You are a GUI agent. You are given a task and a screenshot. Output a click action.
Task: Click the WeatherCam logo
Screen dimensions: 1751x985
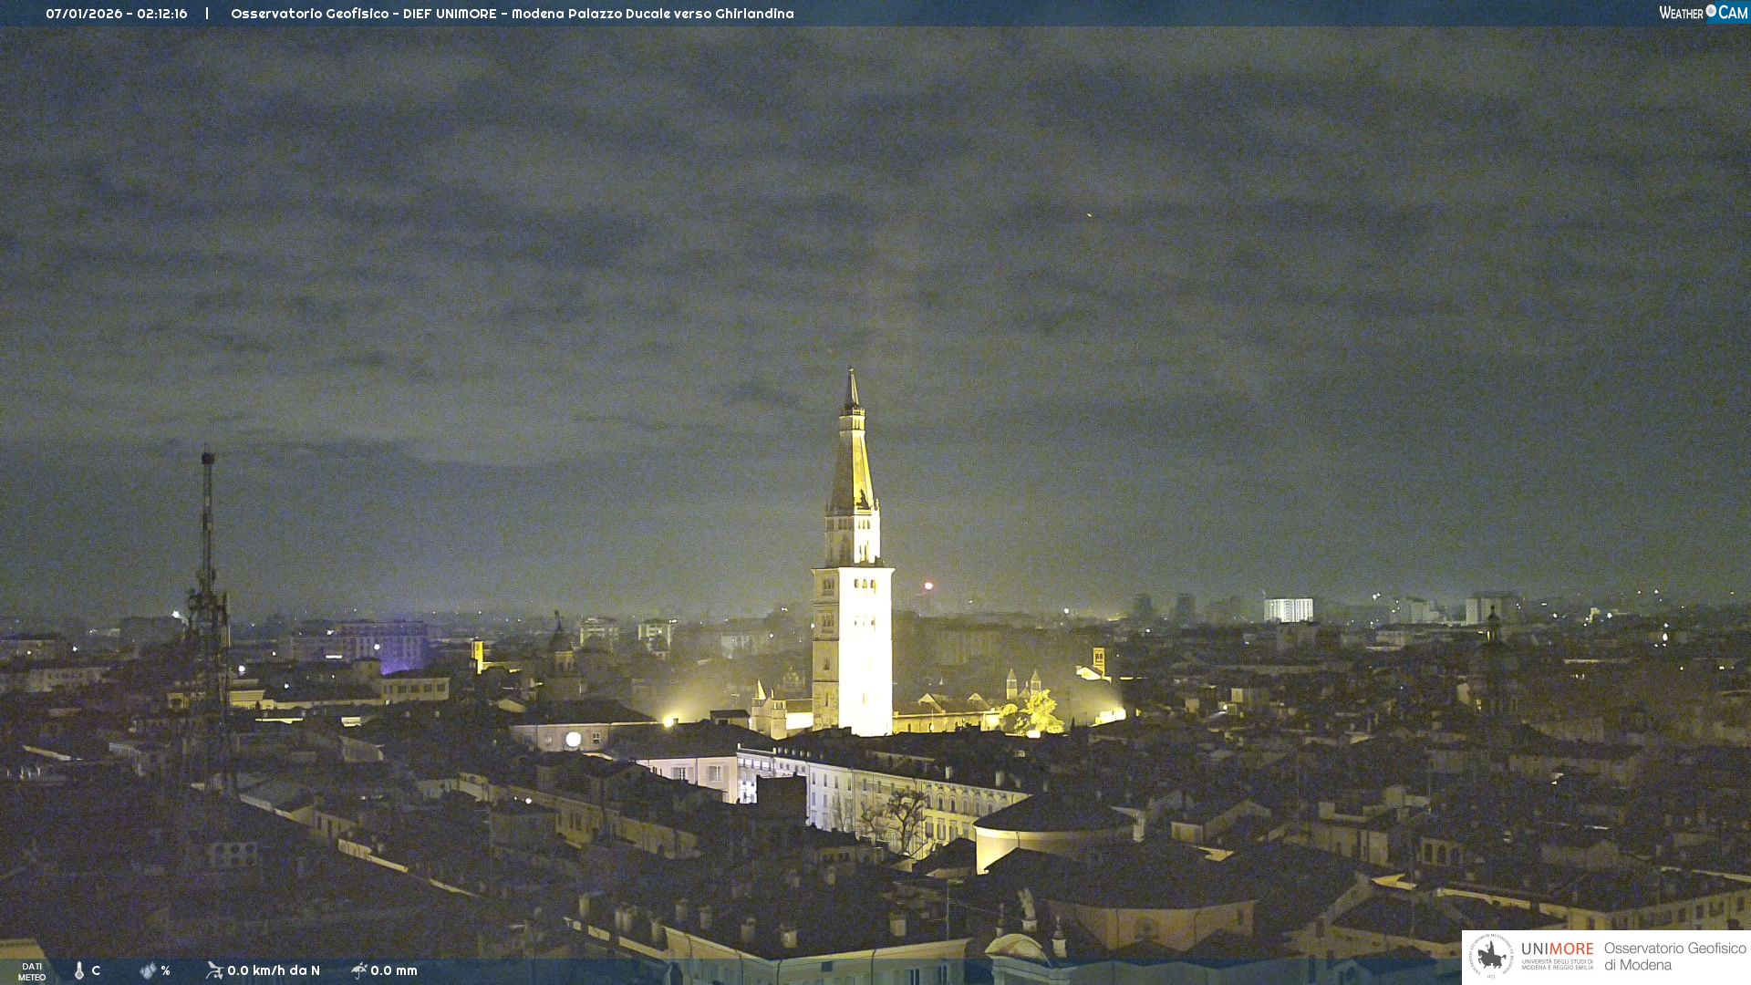click(1702, 13)
